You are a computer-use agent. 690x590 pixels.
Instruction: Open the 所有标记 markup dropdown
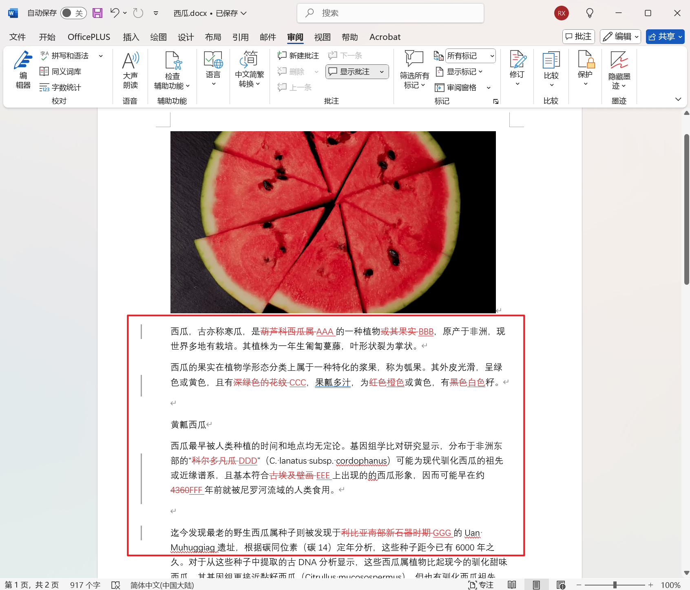[x=470, y=56]
